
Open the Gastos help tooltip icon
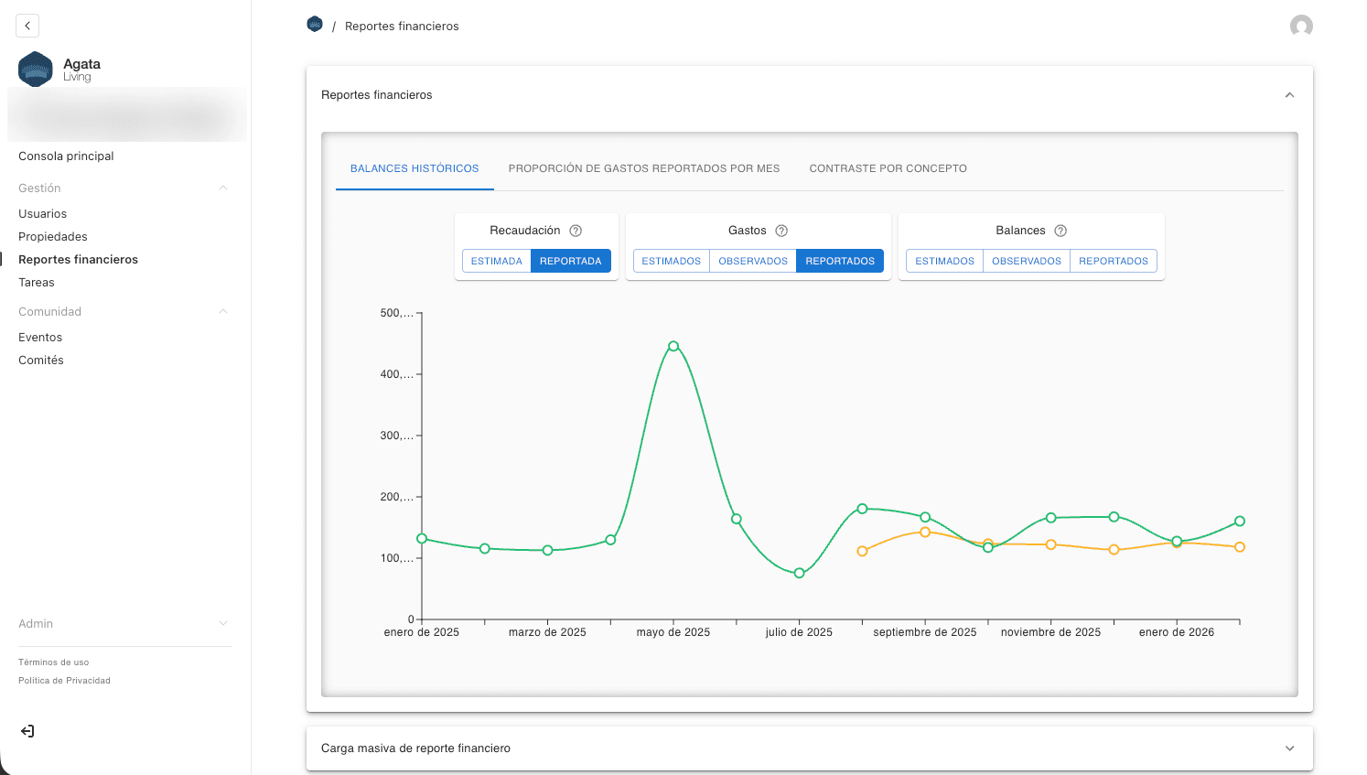[780, 230]
